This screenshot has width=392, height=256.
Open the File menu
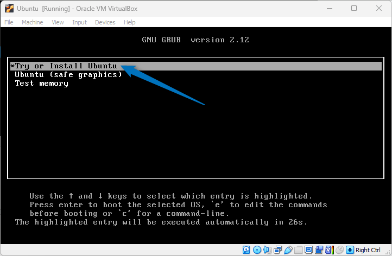coord(9,22)
